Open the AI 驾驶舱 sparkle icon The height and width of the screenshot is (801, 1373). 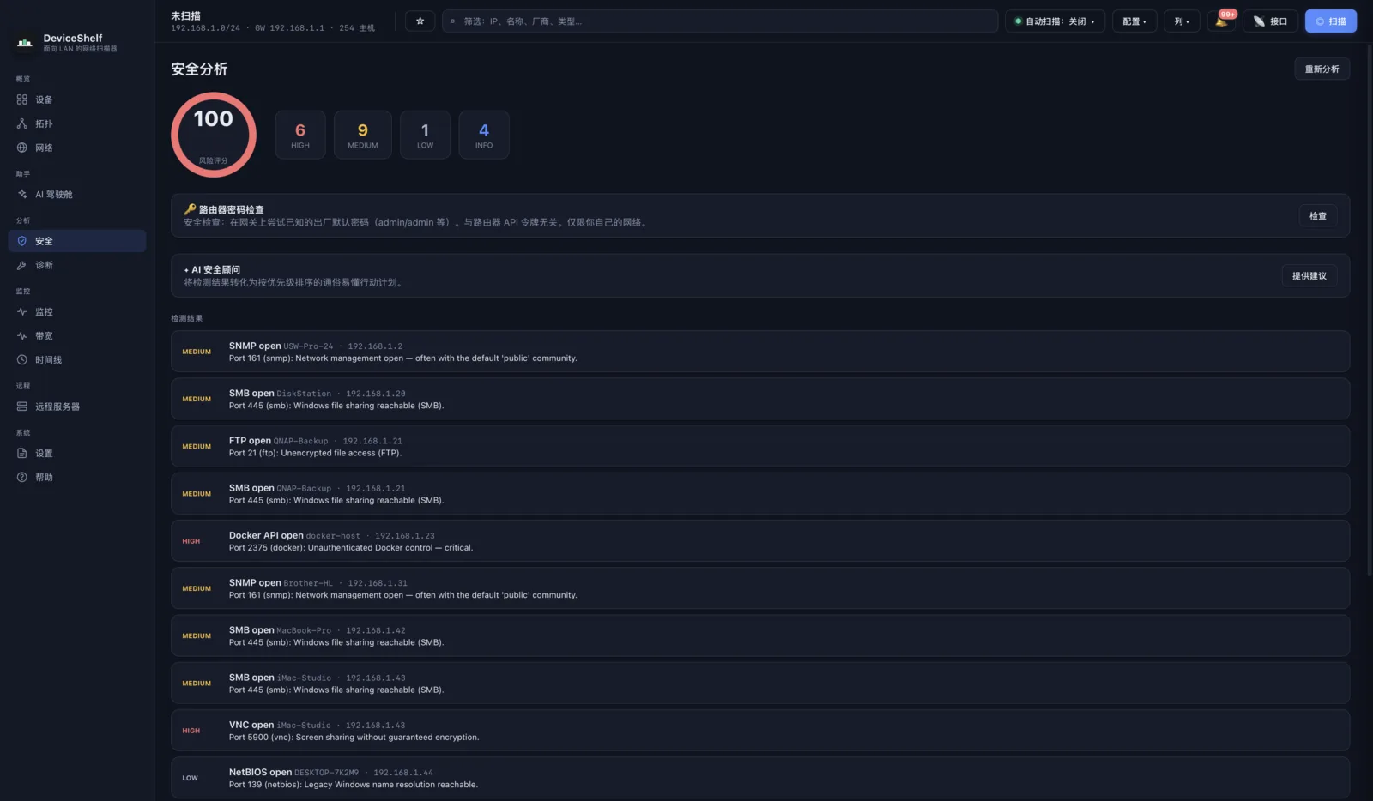(x=22, y=195)
